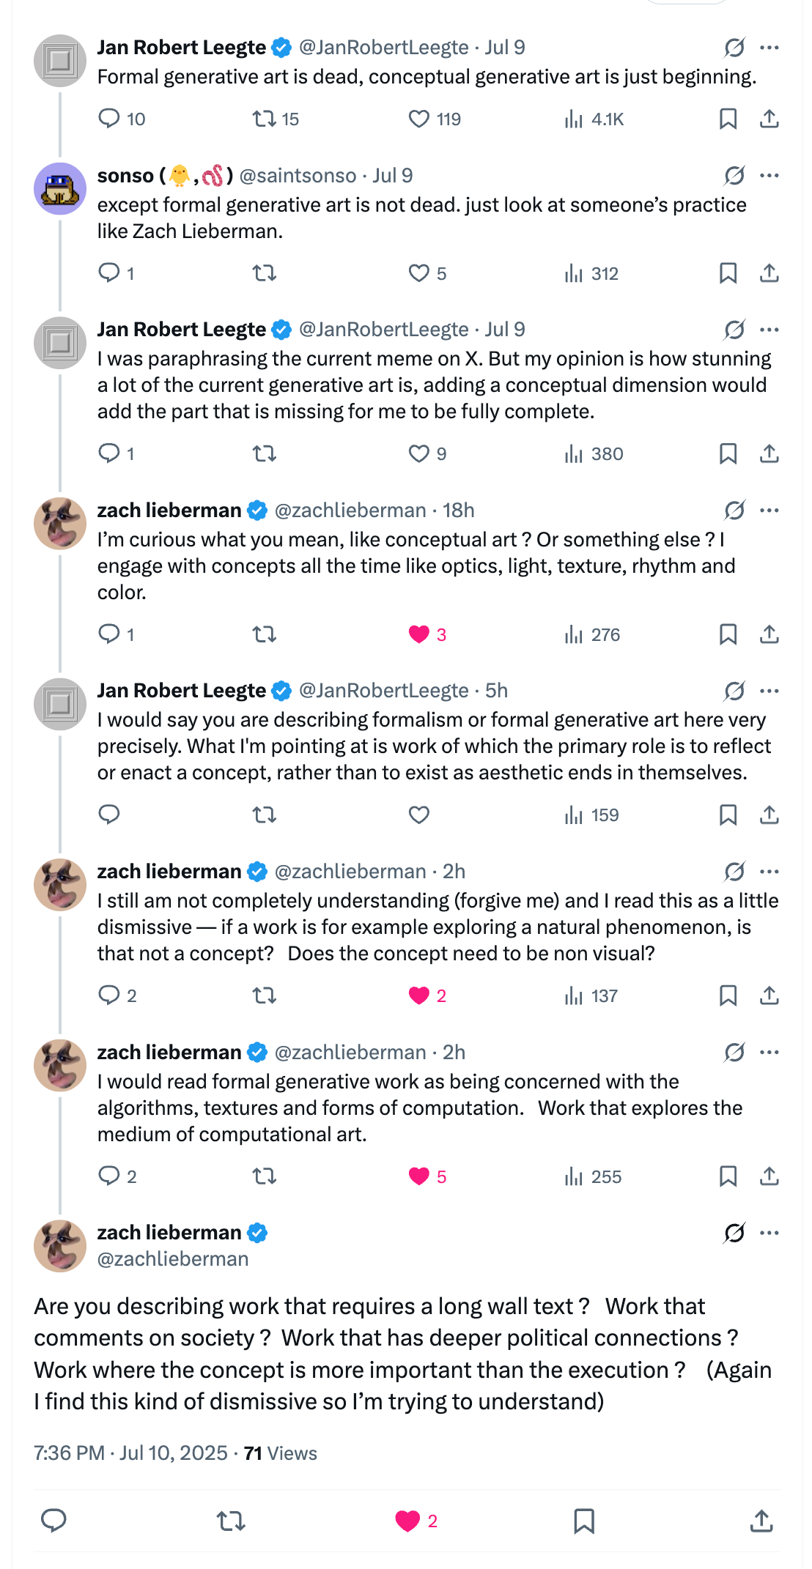Unlike zach's reply with 3 likes

click(x=419, y=634)
